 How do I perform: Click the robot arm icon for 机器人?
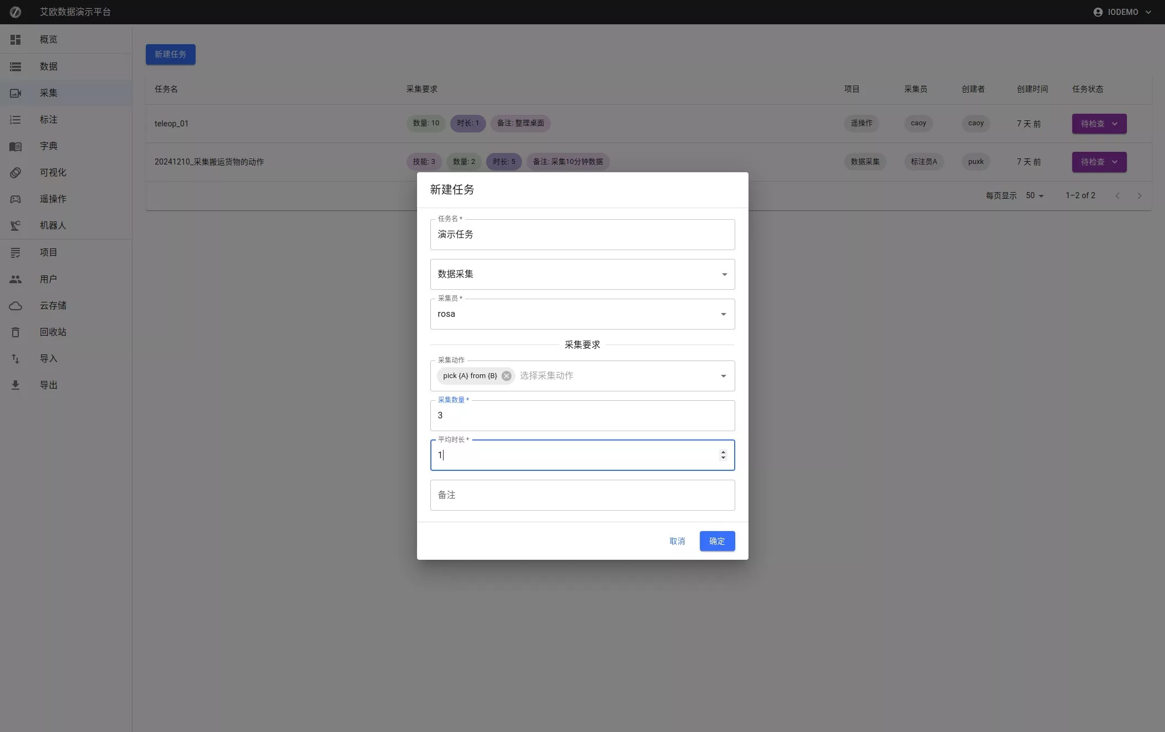tap(15, 226)
